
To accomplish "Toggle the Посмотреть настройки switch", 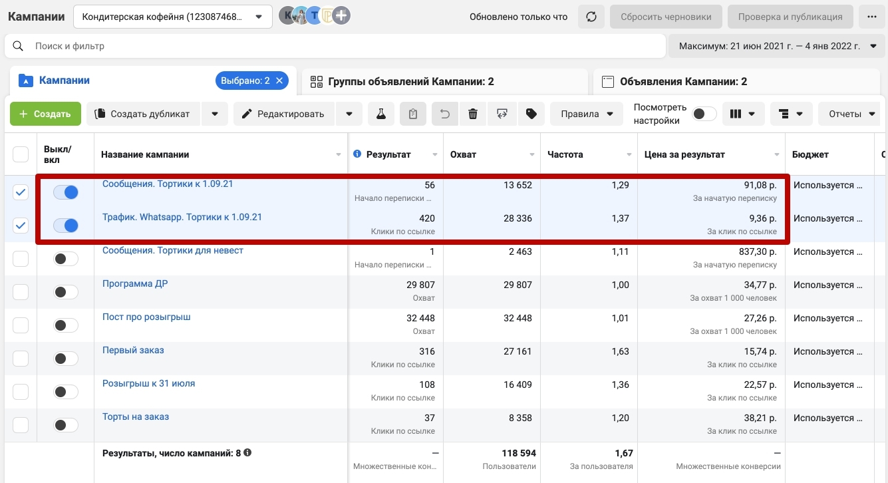I will [x=704, y=114].
